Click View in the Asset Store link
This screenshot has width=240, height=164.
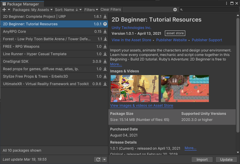[131, 40]
